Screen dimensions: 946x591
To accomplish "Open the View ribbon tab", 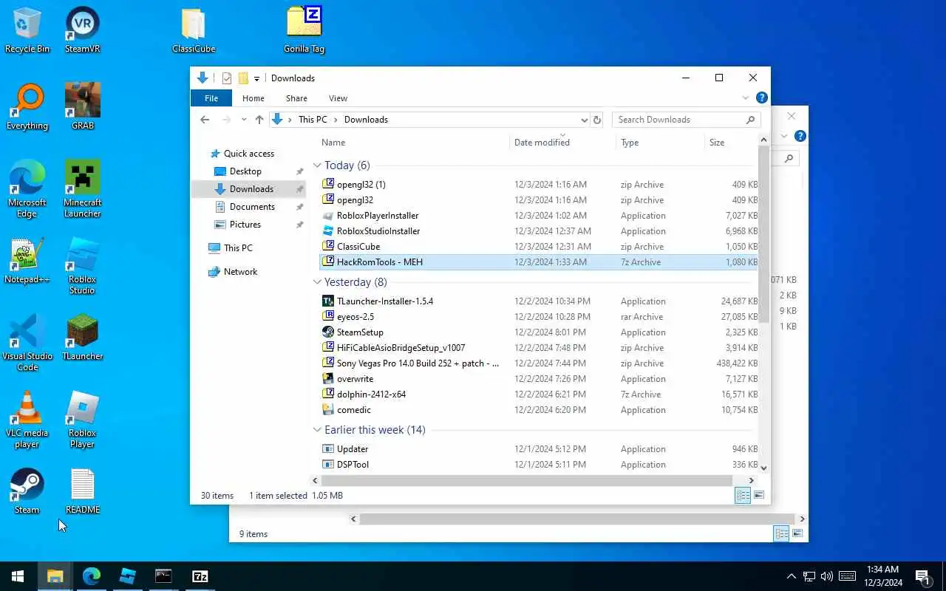I will click(338, 98).
